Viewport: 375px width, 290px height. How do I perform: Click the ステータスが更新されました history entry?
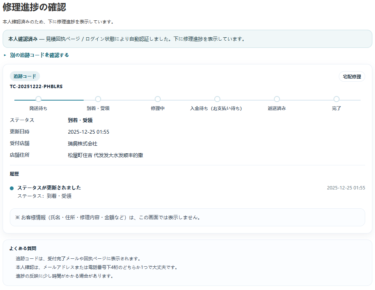49,187
